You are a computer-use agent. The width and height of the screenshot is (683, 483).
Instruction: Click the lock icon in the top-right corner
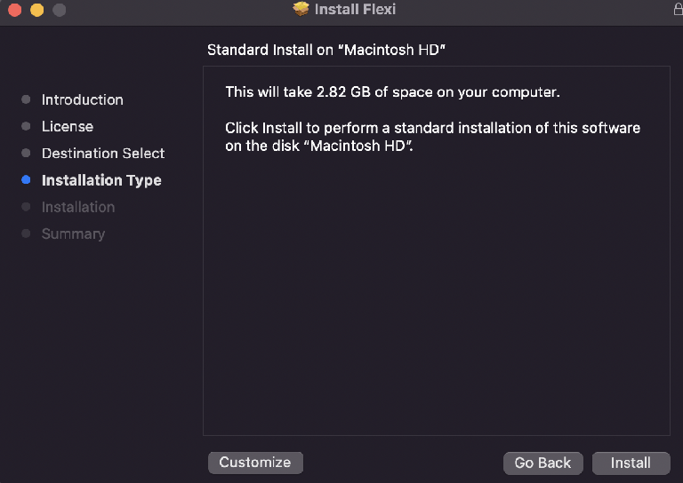point(678,9)
